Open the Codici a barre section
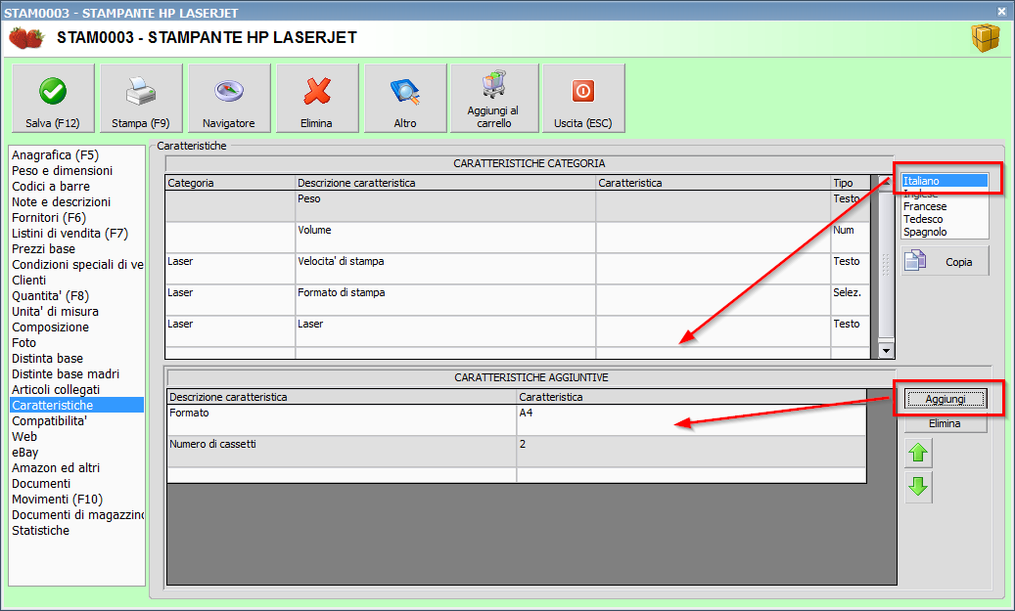This screenshot has width=1015, height=611. tap(76, 186)
